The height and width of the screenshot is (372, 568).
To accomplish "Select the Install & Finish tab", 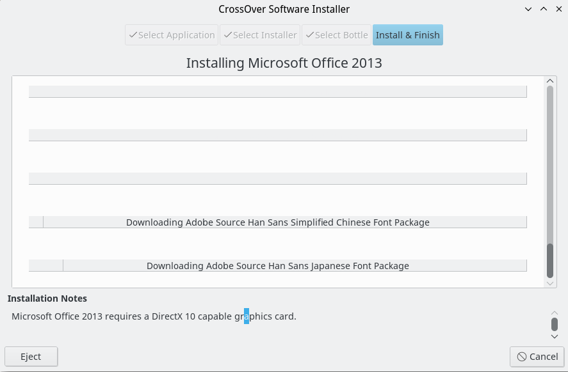I will pyautogui.click(x=408, y=35).
